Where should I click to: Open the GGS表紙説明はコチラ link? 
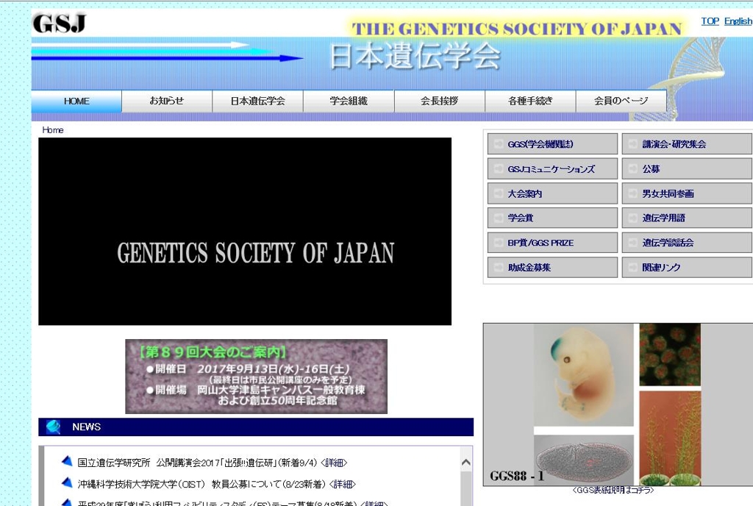coord(613,490)
